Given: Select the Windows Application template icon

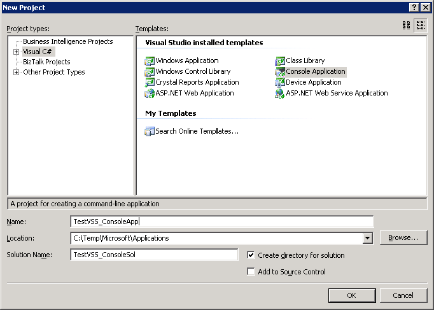Looking at the screenshot, I should point(150,61).
